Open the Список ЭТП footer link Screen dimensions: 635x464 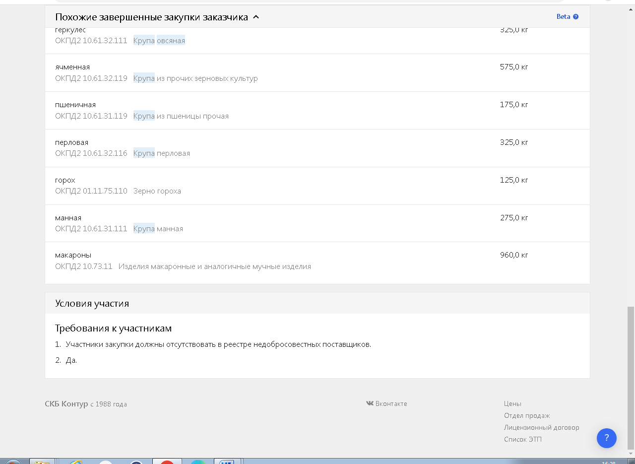click(x=523, y=439)
